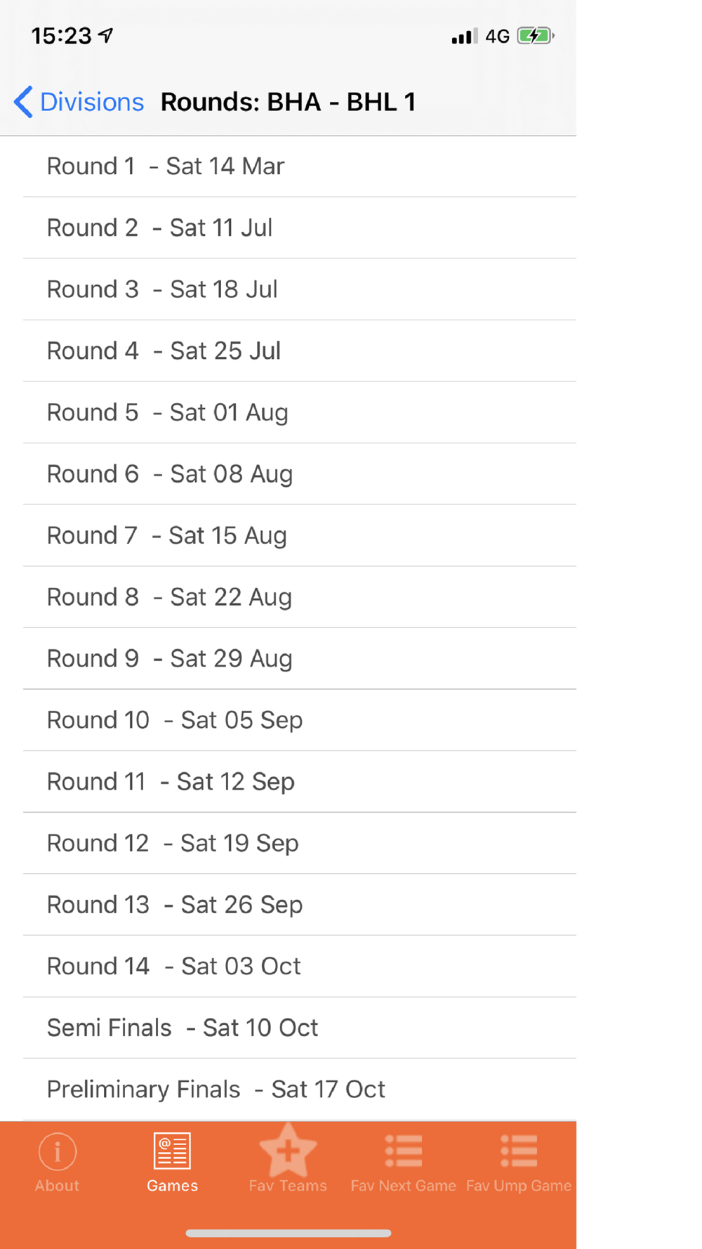Screen dimensions: 702x1249
Task: Open Fav Next Game list icon
Action: pos(403,1152)
